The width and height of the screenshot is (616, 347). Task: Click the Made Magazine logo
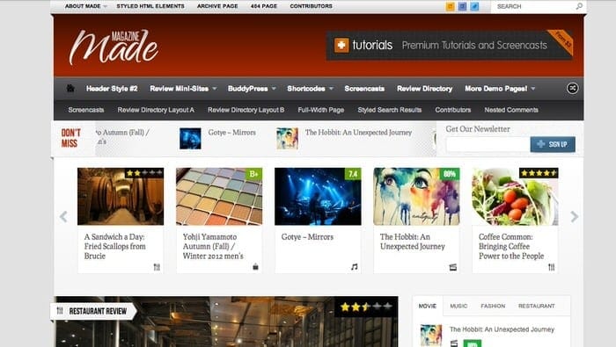(114, 47)
